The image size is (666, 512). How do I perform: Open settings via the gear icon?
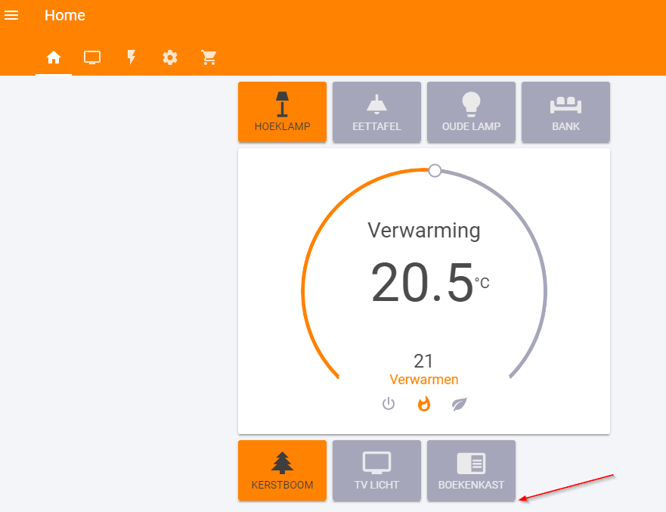pos(170,57)
